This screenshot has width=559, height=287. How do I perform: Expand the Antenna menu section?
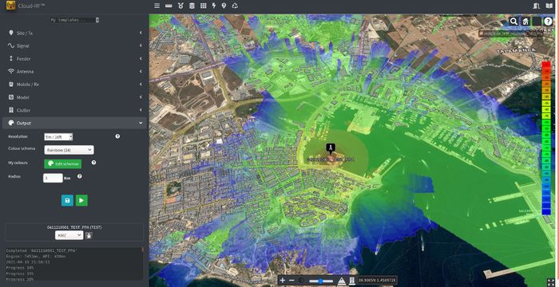coord(74,72)
